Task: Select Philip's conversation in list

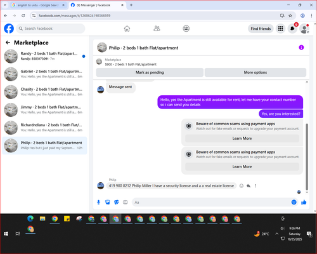Action: 44,145
